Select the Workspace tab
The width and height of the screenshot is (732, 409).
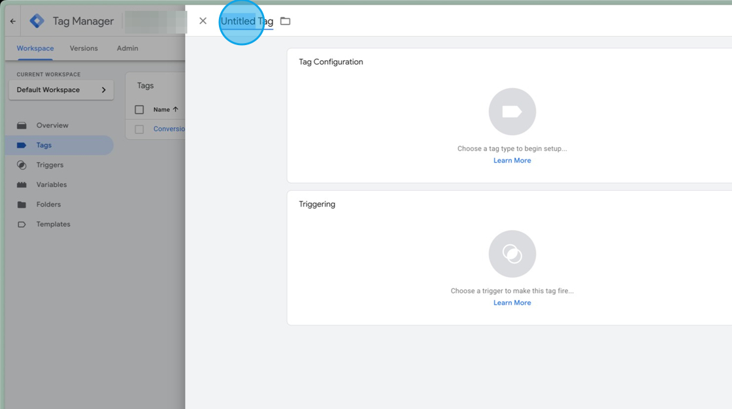[x=35, y=48]
